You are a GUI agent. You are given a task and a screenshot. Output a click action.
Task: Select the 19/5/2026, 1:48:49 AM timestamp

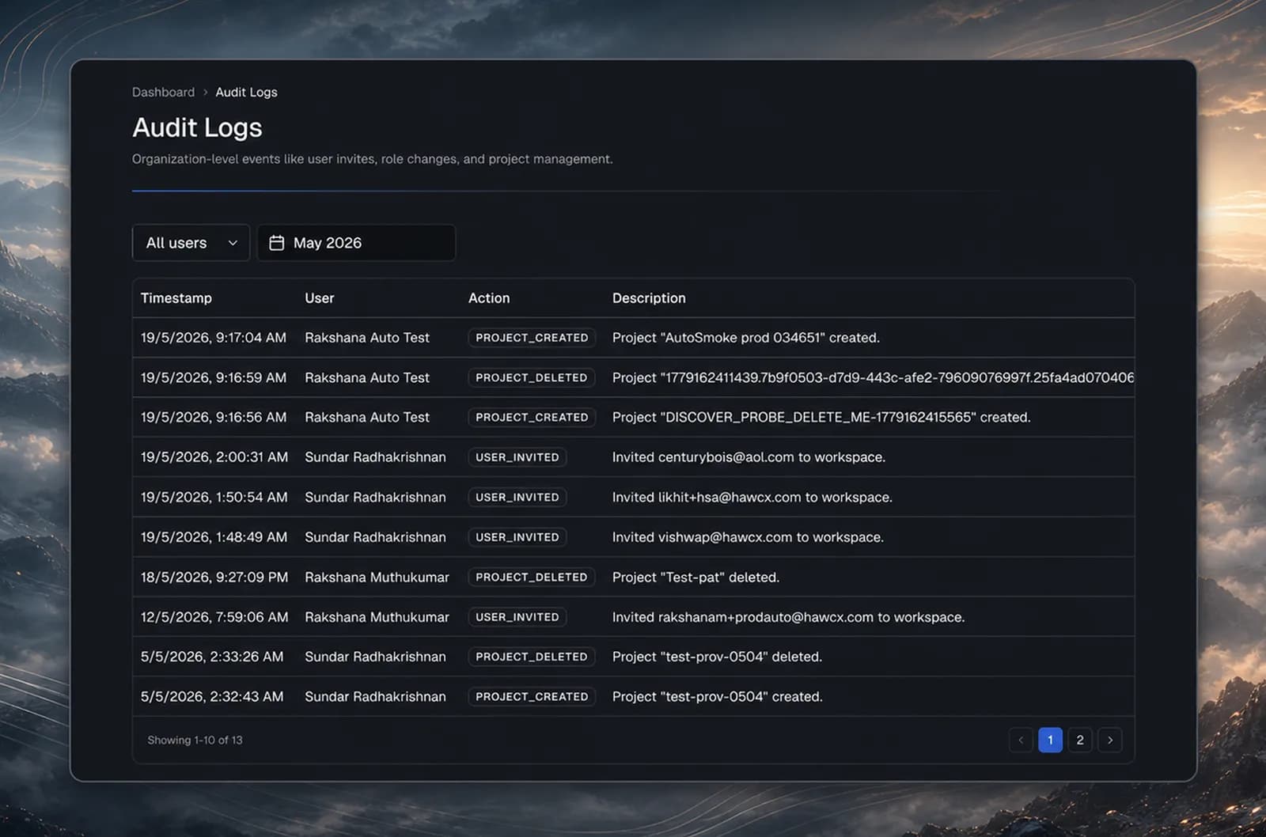tap(214, 537)
